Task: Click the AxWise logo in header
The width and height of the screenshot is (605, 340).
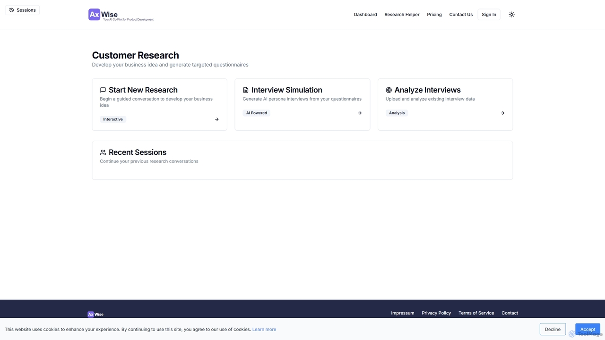Action: point(121,15)
